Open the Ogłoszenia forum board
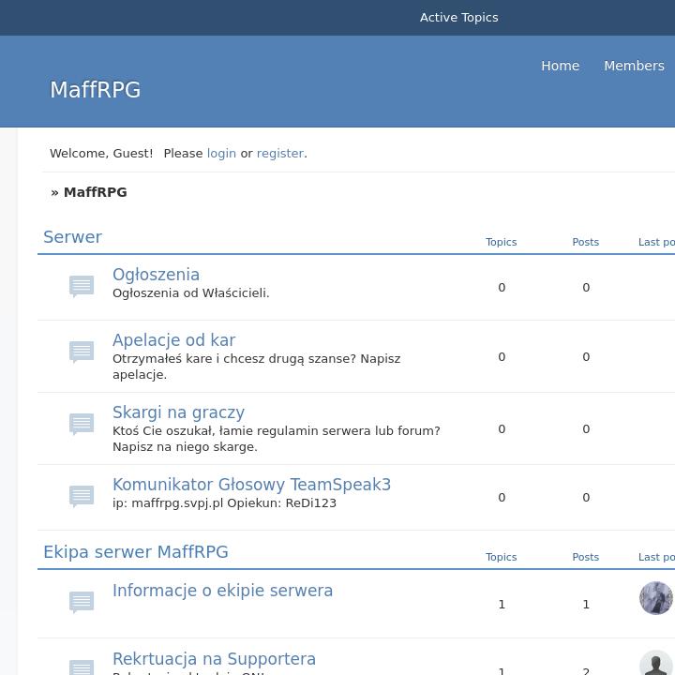675x675 pixels. (156, 275)
